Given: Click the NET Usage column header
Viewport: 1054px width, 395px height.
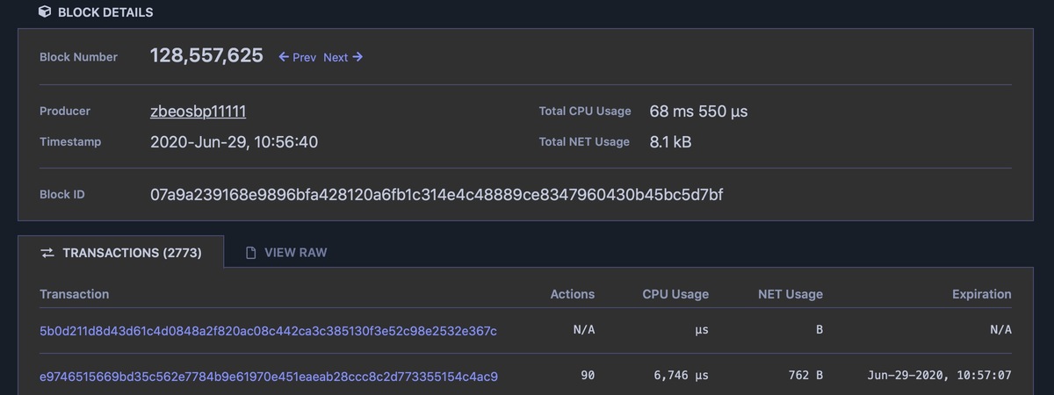Looking at the screenshot, I should pos(790,294).
